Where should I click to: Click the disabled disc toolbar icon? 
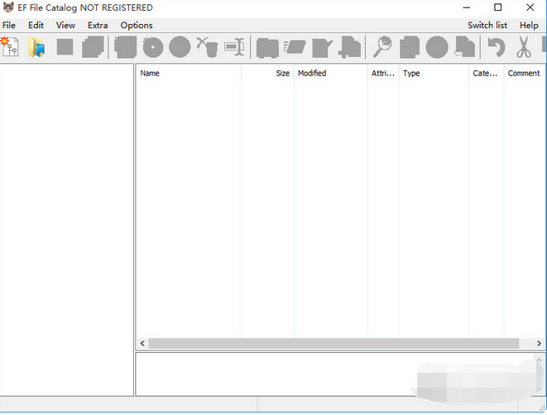(x=153, y=47)
